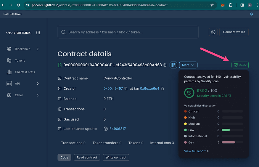Click the 97.92 security score badge
The image size is (259, 167).
pos(240,65)
